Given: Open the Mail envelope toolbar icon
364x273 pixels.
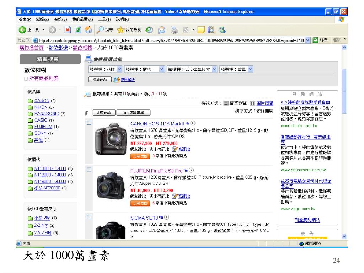Looking at the screenshot, I should coord(161,30).
